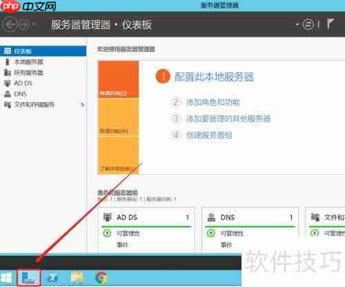Open the navigation history dropdown arrow
345x287 pixels.
[34, 24]
